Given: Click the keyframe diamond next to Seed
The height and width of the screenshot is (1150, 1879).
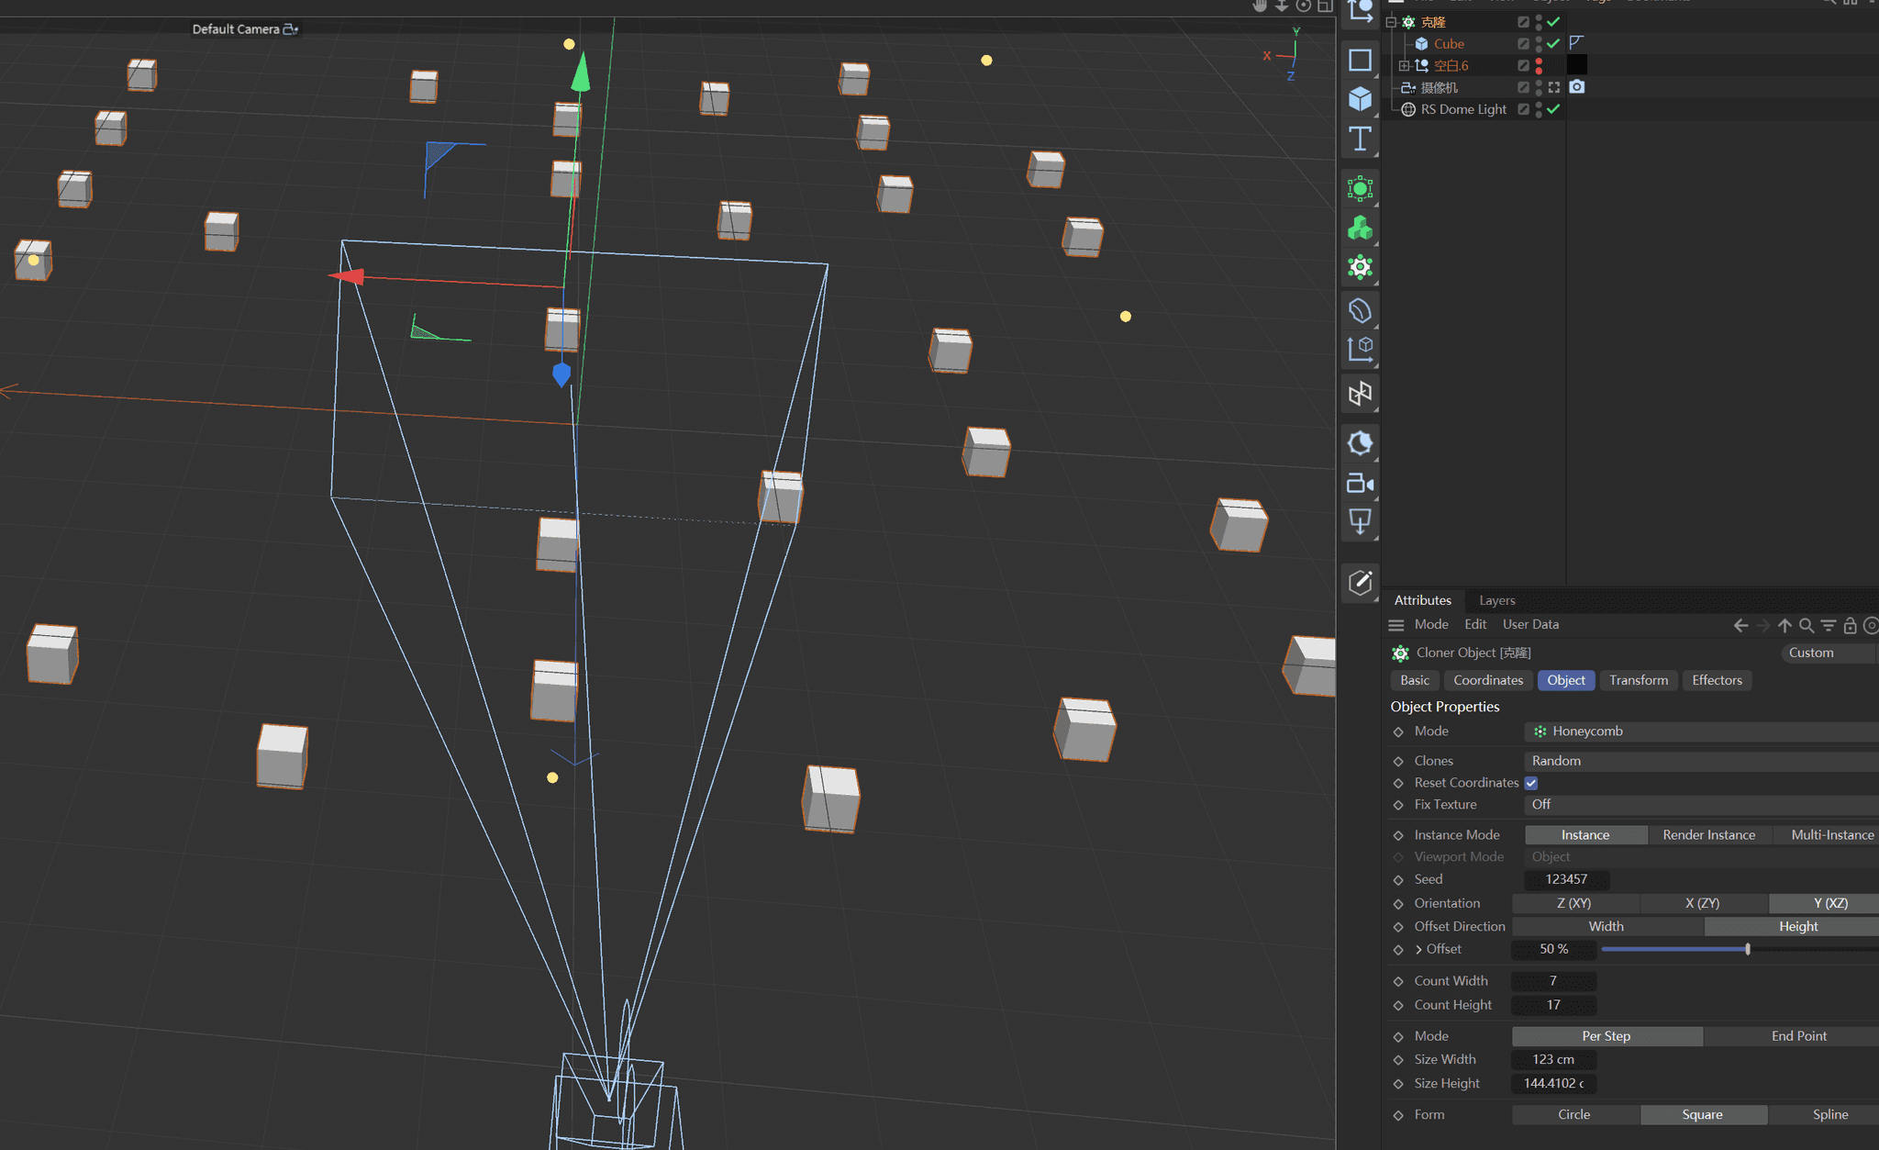Looking at the screenshot, I should (x=1398, y=879).
